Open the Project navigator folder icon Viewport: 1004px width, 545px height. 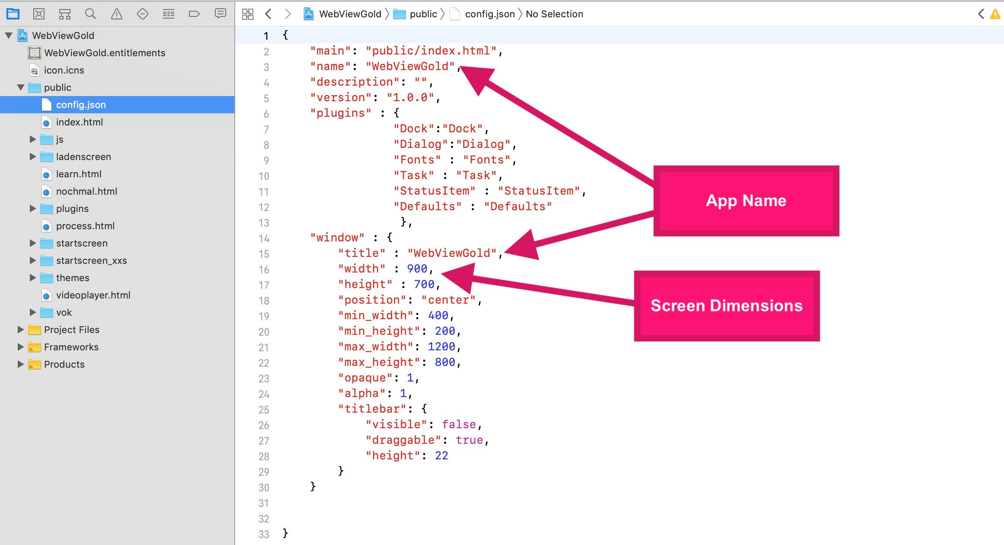(x=13, y=14)
